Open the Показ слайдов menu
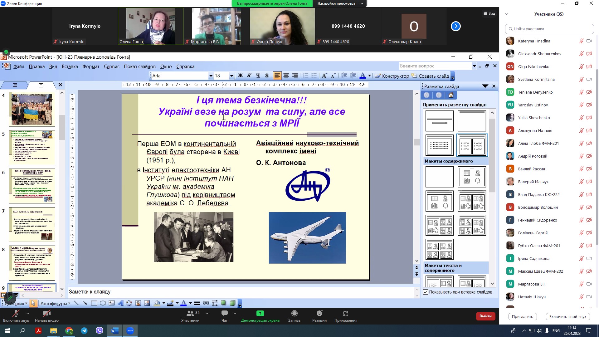The width and height of the screenshot is (599, 337). click(139, 66)
